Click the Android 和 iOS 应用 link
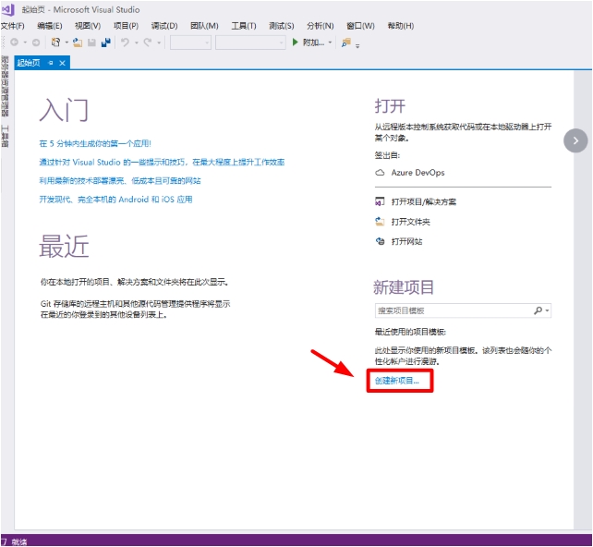This screenshot has width=593, height=547. click(x=115, y=200)
